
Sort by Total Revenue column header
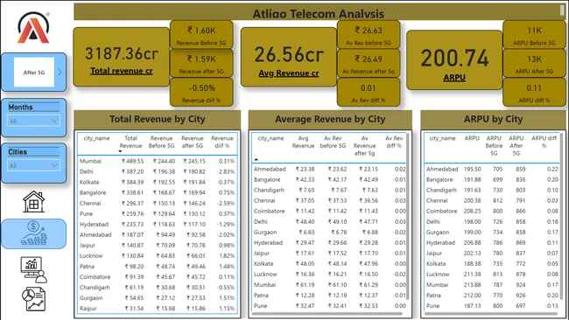point(130,142)
